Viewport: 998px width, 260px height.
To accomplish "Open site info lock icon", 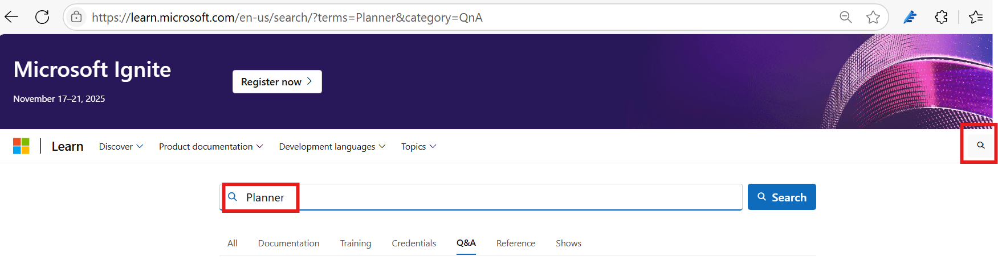I will click(76, 17).
